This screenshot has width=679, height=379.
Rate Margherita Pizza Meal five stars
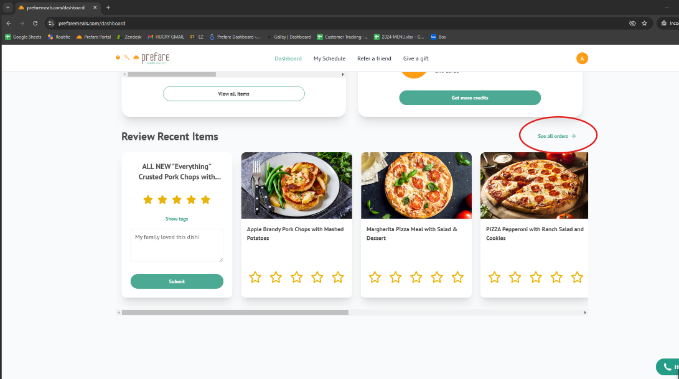point(457,277)
